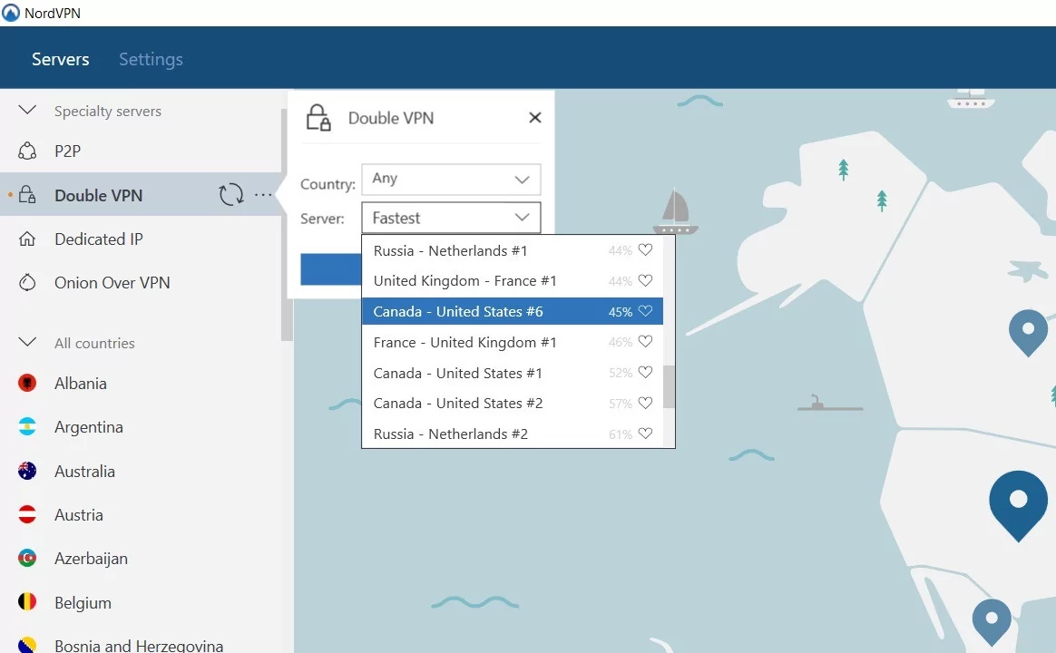Favorite Canada - United States #6 heart
The height and width of the screenshot is (653, 1056).
pyautogui.click(x=645, y=311)
